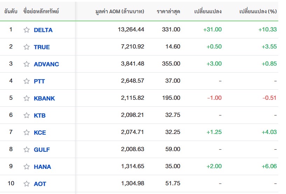Sort by เปลี่ยนแปลง (%) column header
Image resolution: width=286 pixels, height=194 pixels.
click(258, 12)
